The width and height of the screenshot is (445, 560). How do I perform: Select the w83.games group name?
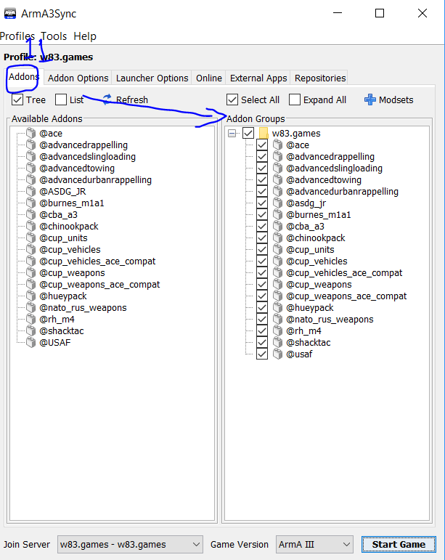tap(296, 133)
